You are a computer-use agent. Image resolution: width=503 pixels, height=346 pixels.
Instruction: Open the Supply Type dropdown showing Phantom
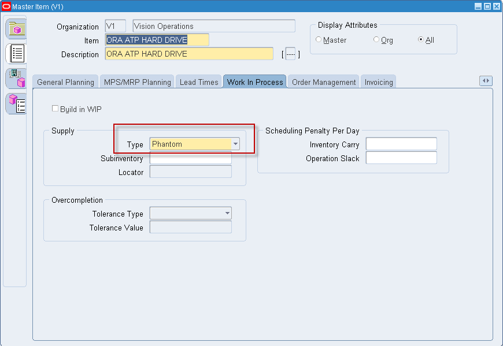(x=235, y=144)
